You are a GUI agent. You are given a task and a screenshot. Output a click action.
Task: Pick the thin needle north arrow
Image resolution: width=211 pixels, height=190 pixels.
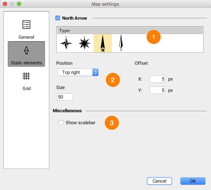click(121, 43)
